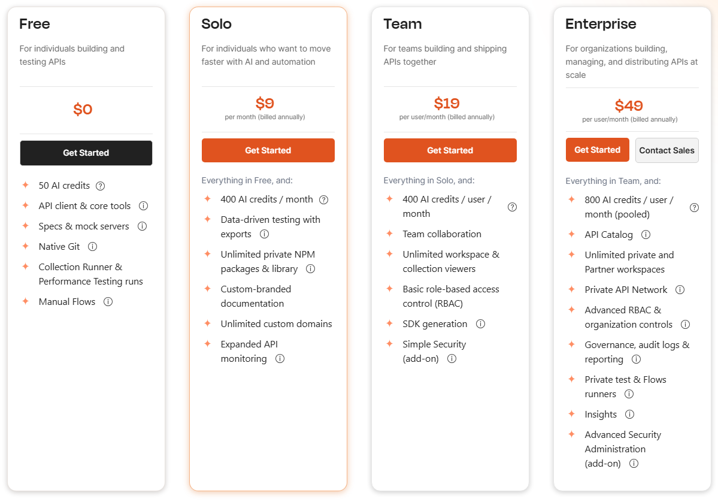Open info icon next to Native Git

[x=92, y=247]
